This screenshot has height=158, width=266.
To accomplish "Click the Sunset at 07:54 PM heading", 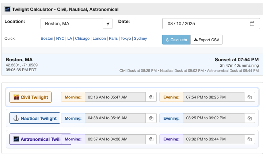I will (x=237, y=59).
